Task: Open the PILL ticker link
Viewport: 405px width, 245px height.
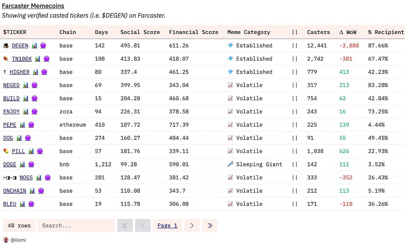Action: [x=18, y=151]
